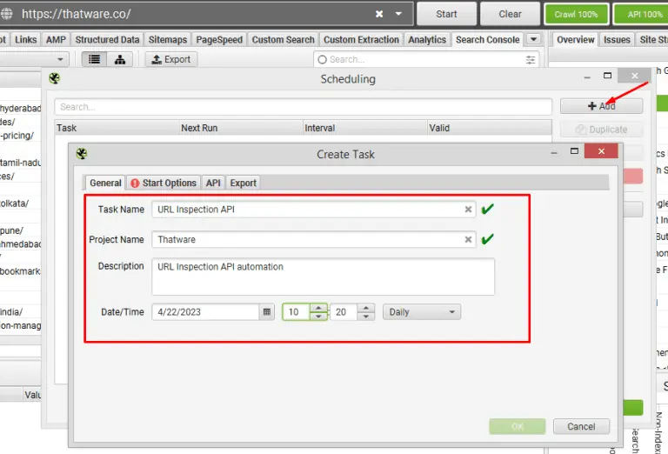Minimize the Create Task dialog
Viewport: 668px width, 454px height.
pyautogui.click(x=554, y=152)
